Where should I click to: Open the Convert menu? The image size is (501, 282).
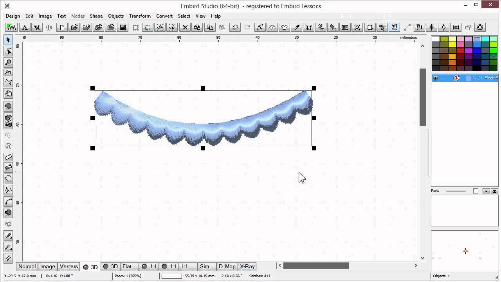click(164, 16)
